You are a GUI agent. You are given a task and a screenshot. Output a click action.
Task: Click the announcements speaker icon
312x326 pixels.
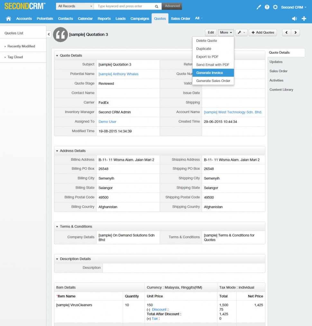coord(294,18)
